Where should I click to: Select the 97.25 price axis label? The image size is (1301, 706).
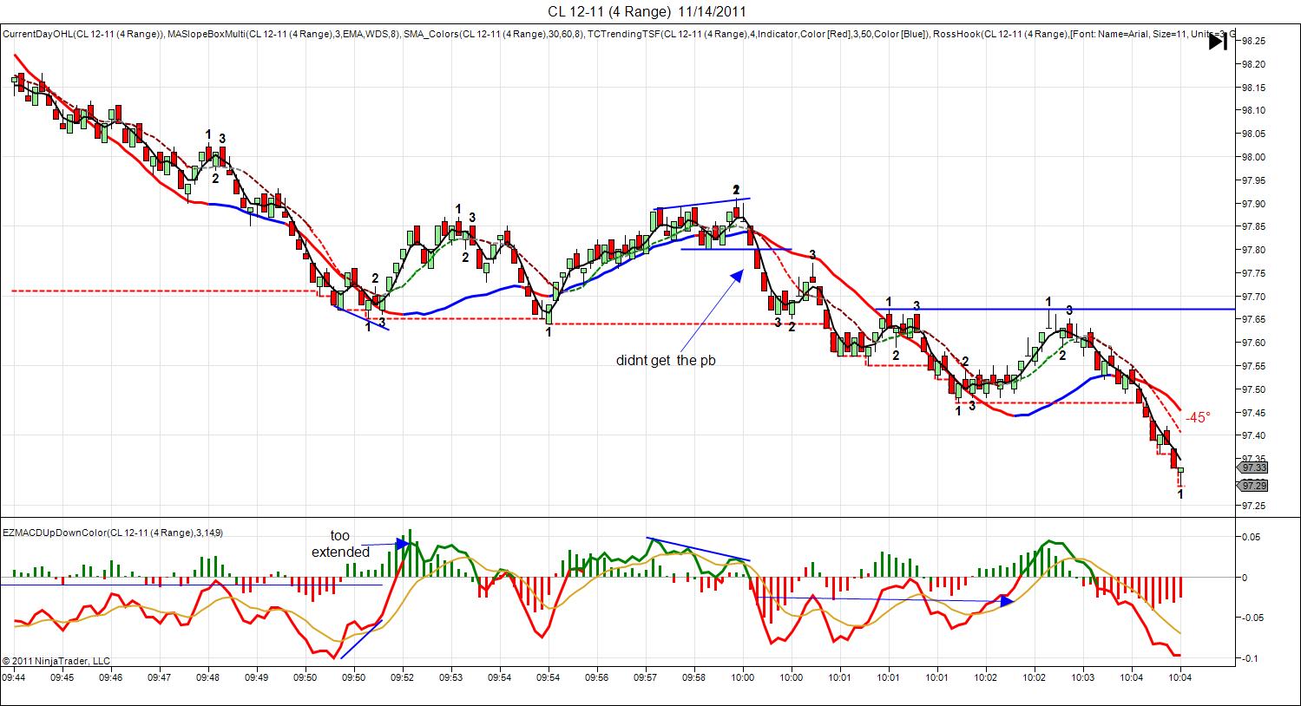pyautogui.click(x=1253, y=506)
